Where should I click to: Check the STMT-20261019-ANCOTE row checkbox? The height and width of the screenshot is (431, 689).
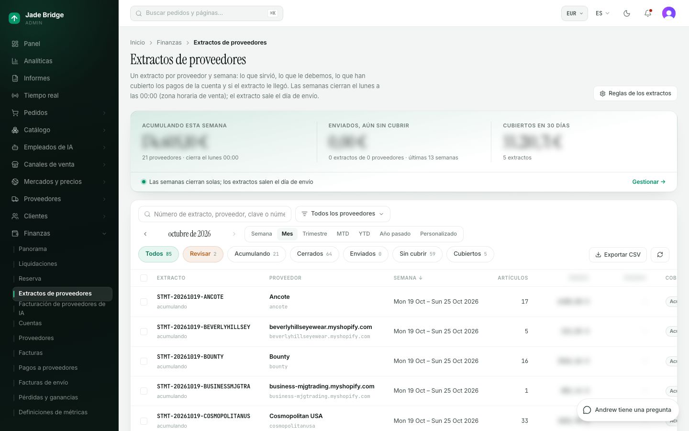point(144,302)
